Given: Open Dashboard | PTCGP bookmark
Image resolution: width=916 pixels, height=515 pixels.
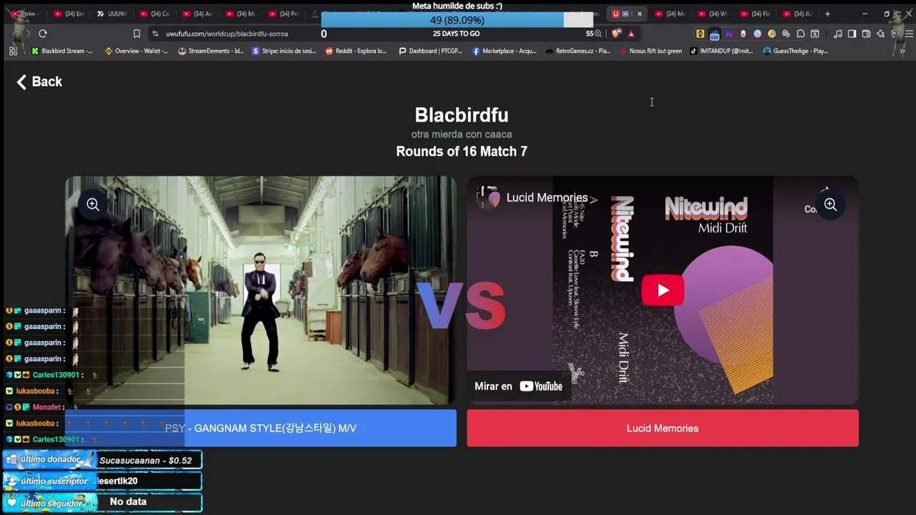Looking at the screenshot, I should pos(430,51).
